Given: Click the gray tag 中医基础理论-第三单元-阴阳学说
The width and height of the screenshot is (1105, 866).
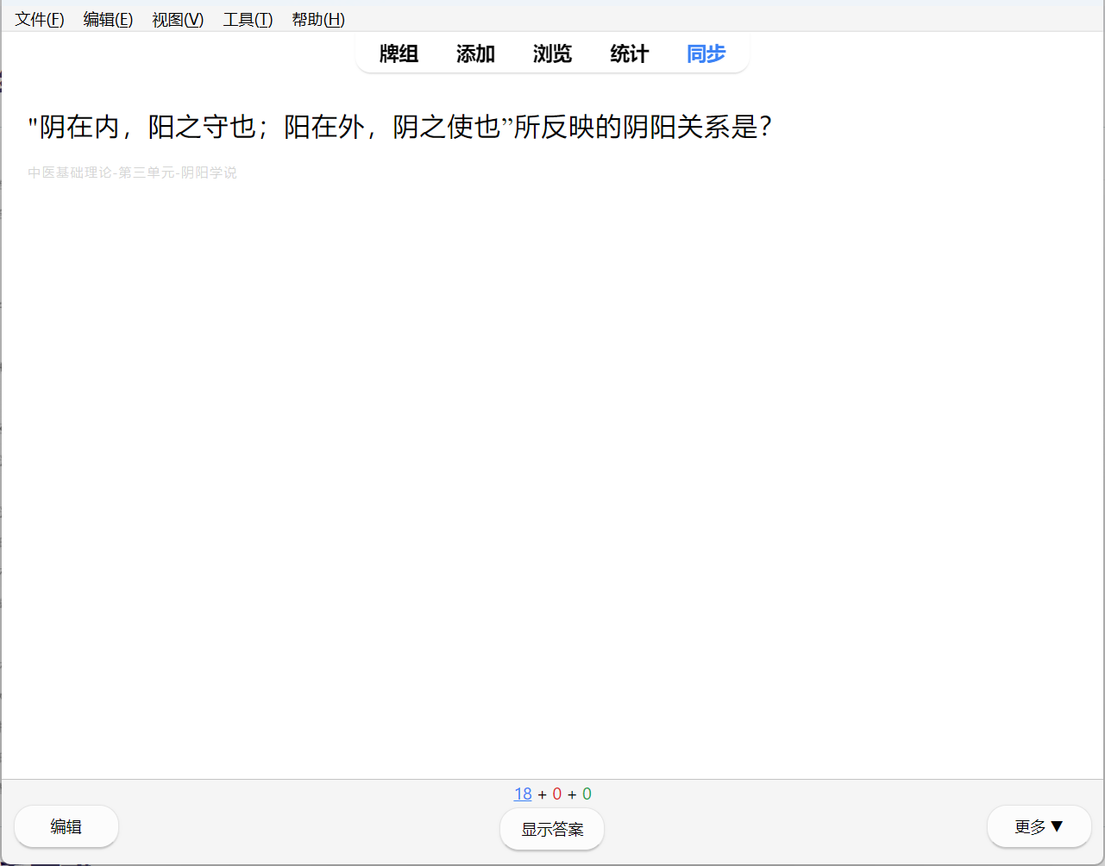Looking at the screenshot, I should 132,173.
